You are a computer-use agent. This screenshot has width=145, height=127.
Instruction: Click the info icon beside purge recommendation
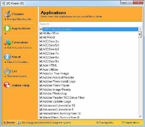(19, 122)
